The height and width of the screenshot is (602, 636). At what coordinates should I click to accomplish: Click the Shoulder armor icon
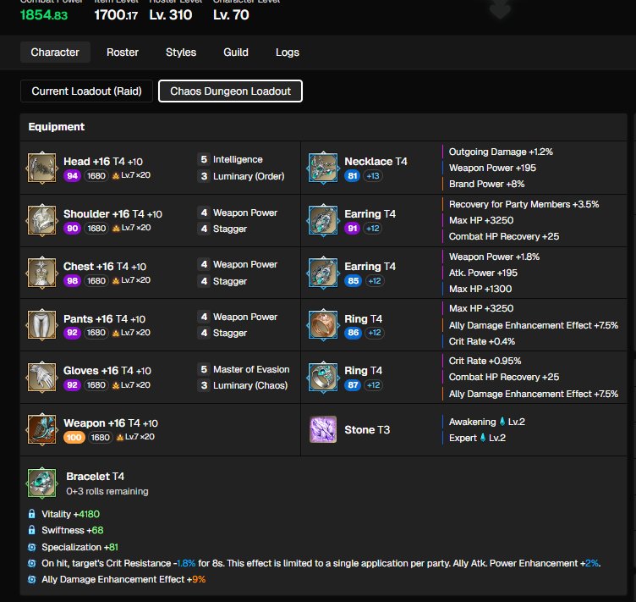pyautogui.click(x=42, y=220)
